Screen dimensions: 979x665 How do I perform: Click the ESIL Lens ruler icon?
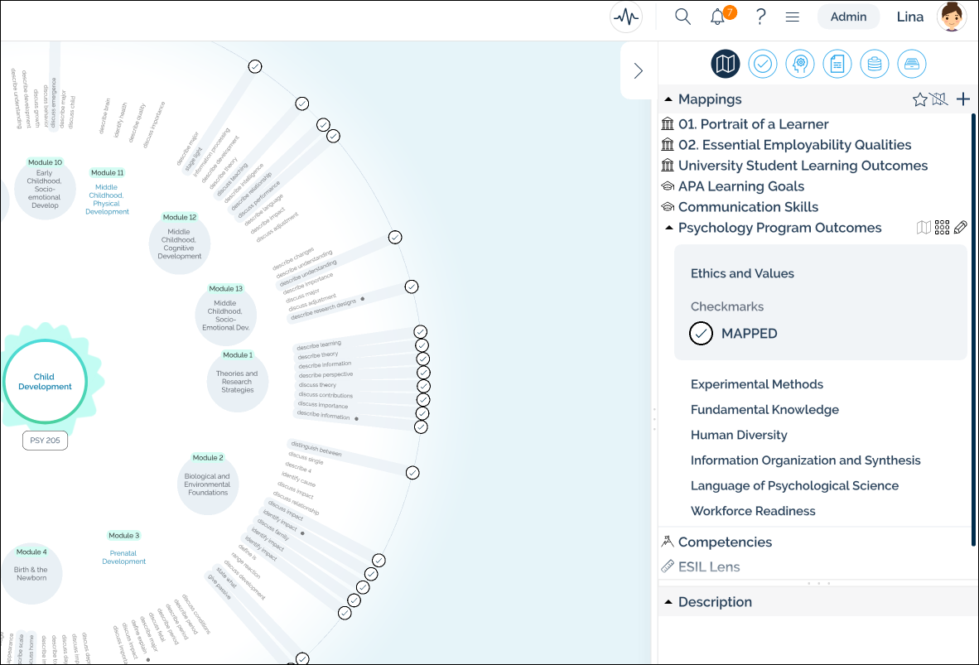[x=668, y=566]
